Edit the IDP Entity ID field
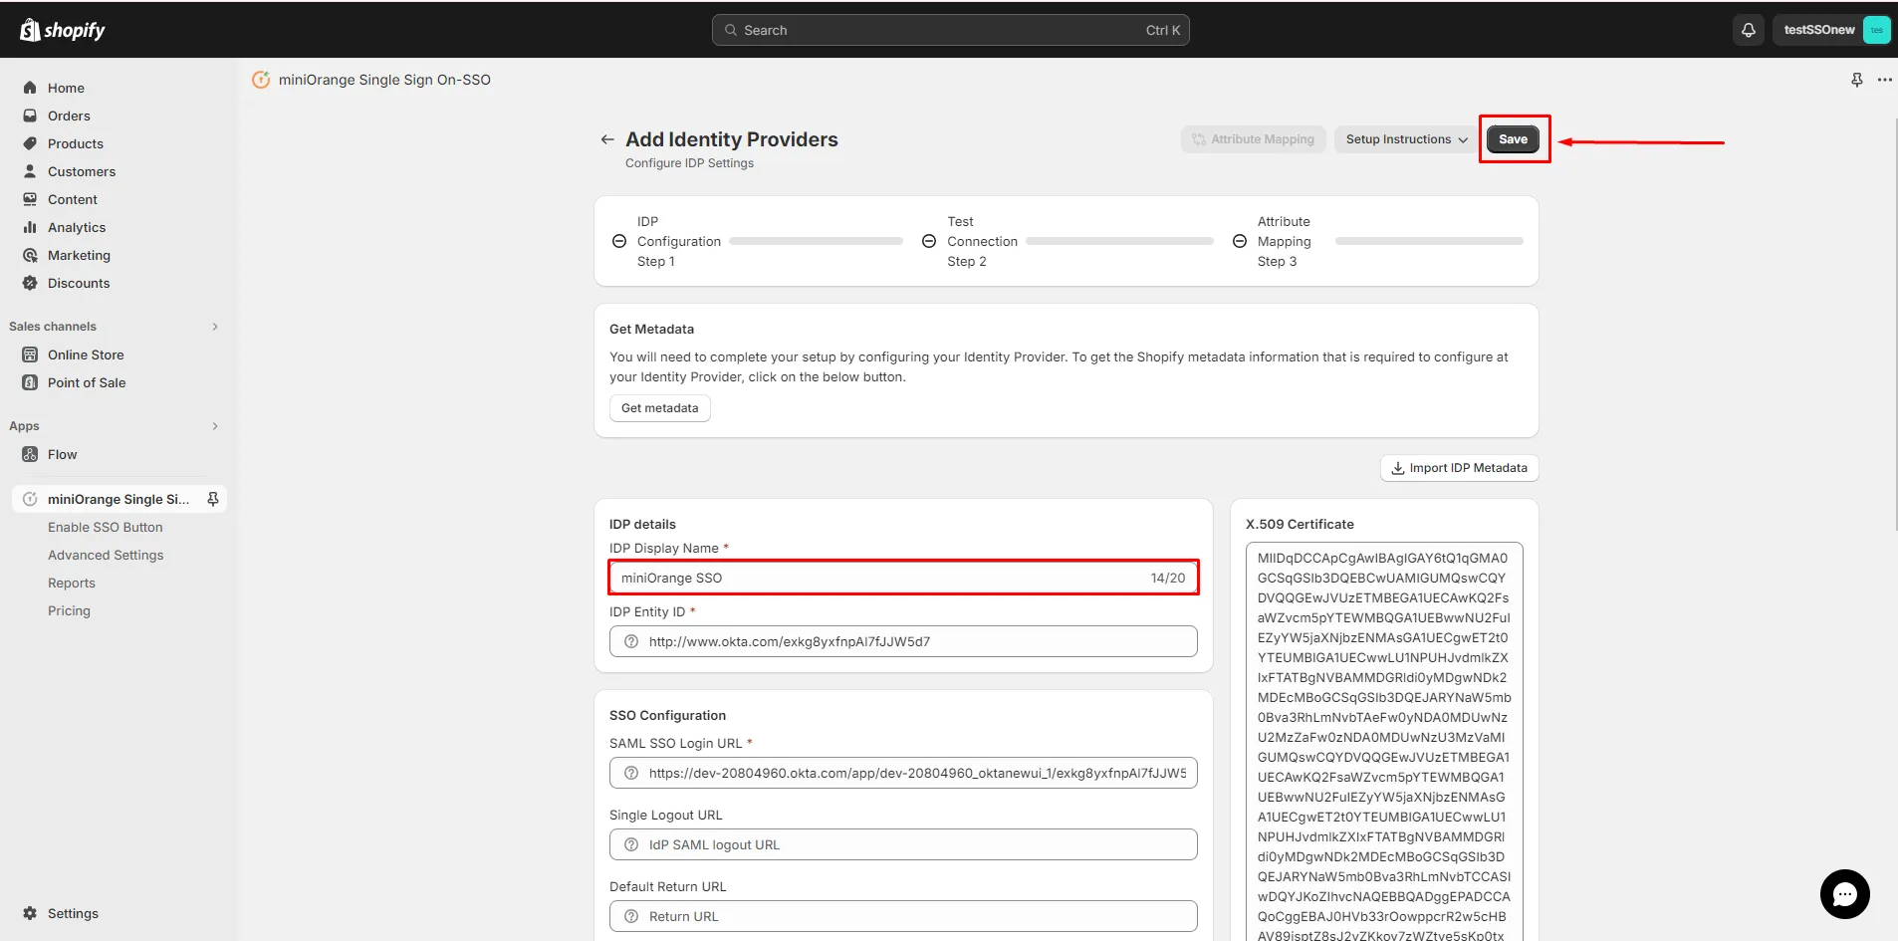Image resolution: width=1898 pixels, height=941 pixels. tap(903, 641)
